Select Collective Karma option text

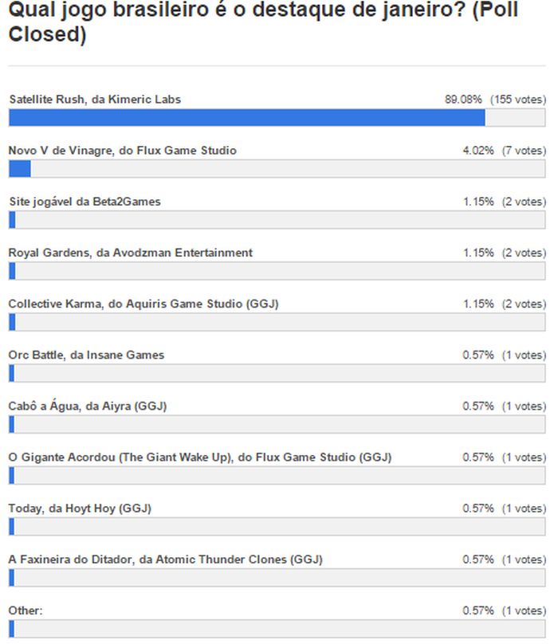143,304
